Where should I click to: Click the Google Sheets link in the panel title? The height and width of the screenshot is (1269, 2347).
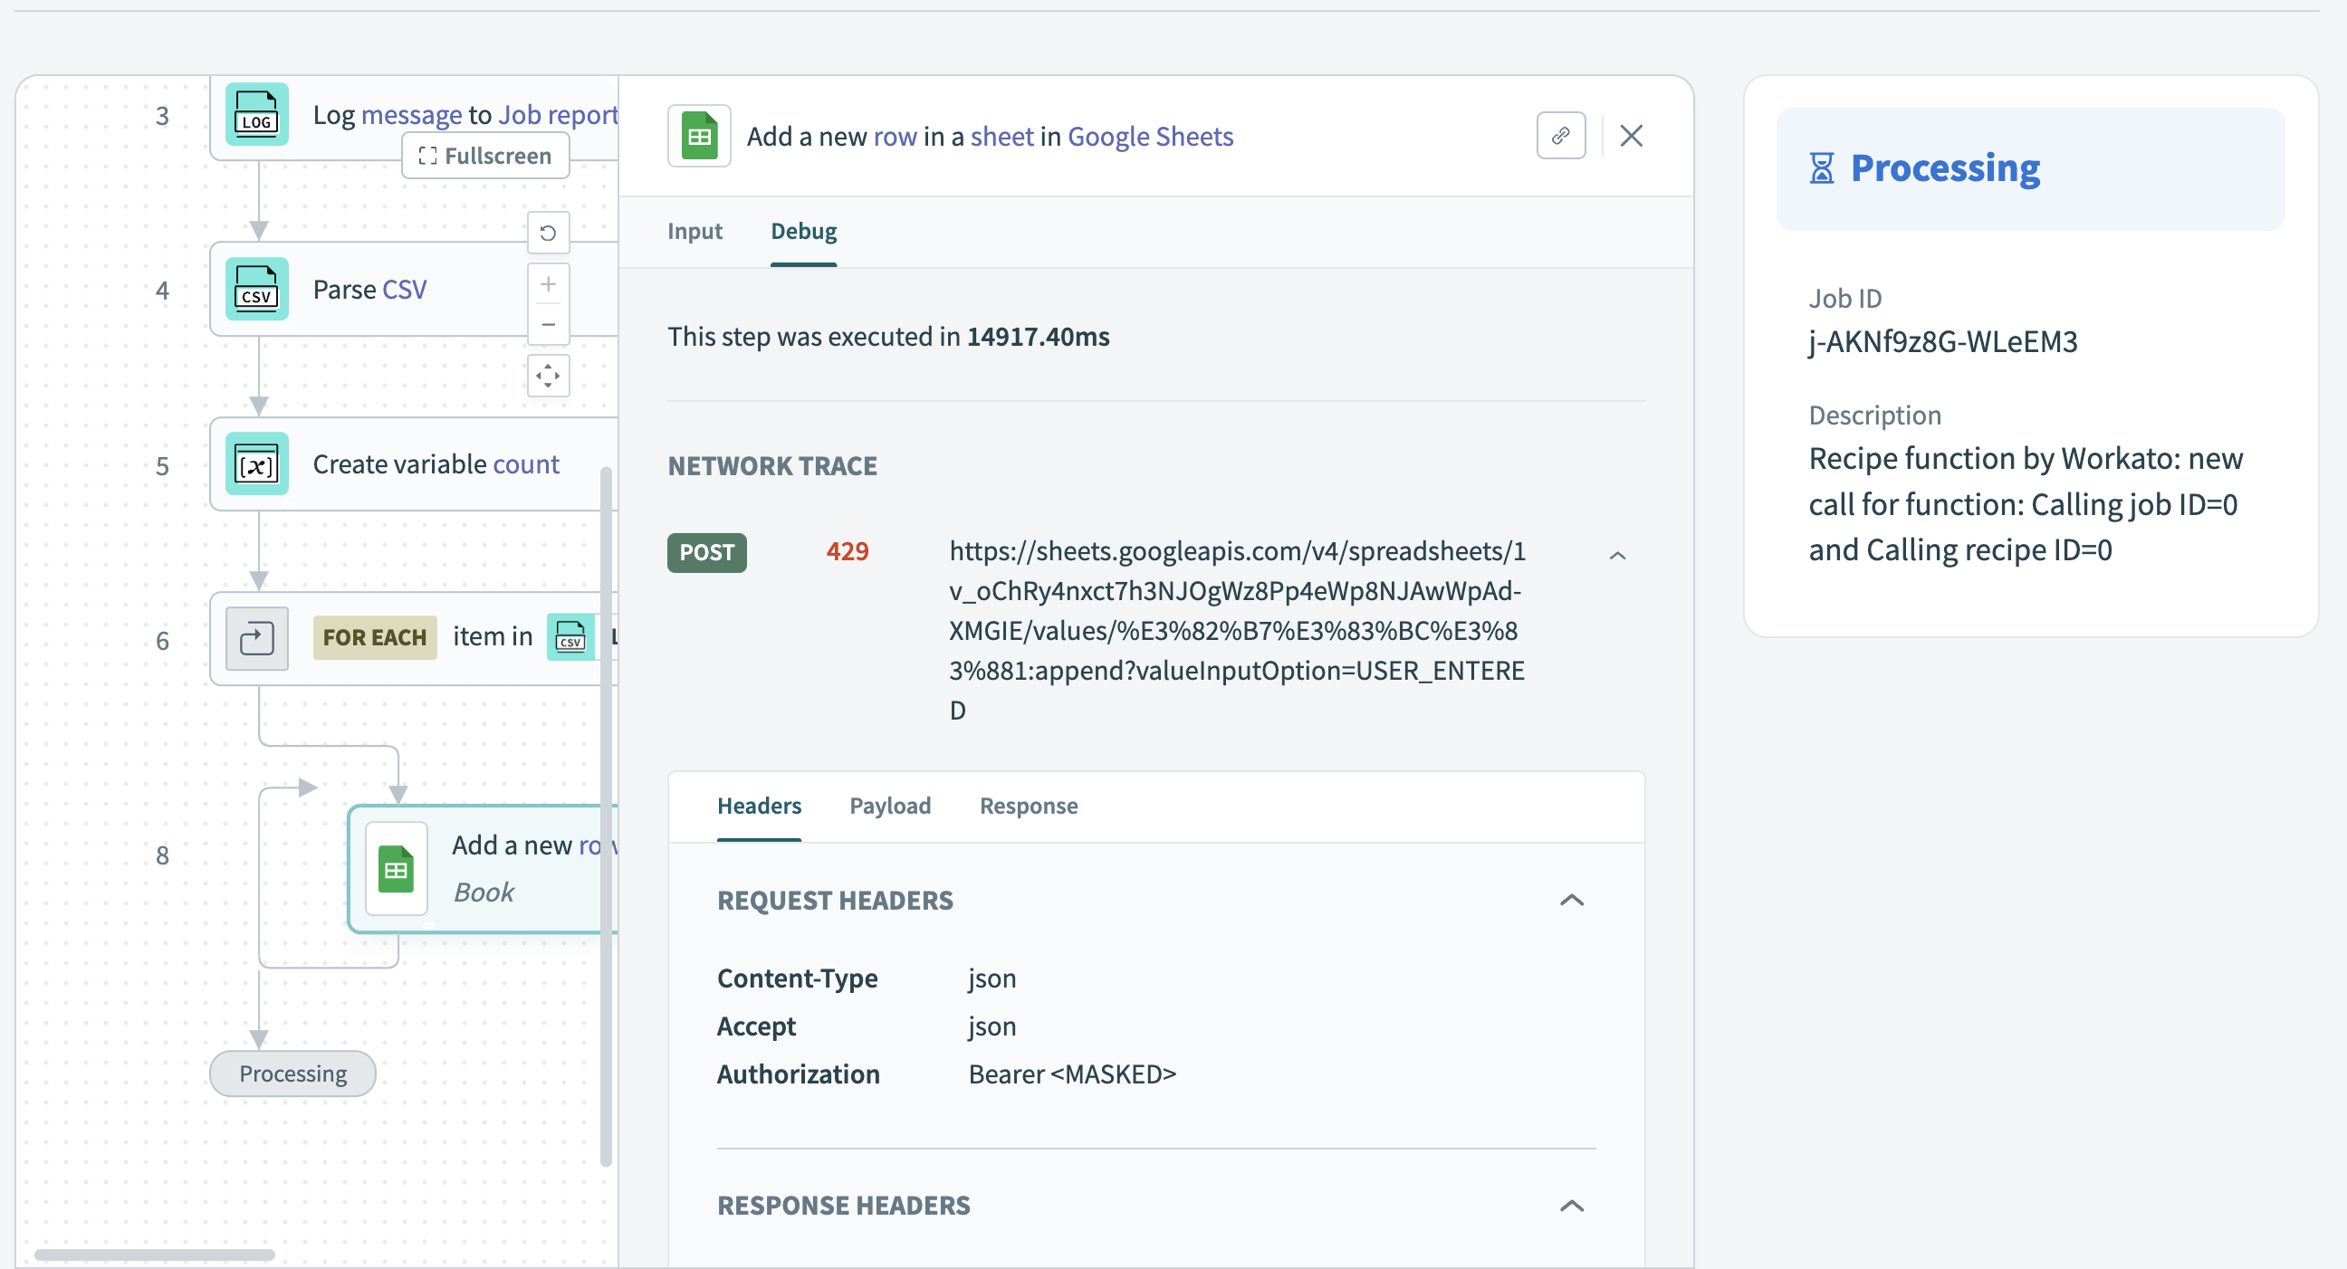point(1150,137)
